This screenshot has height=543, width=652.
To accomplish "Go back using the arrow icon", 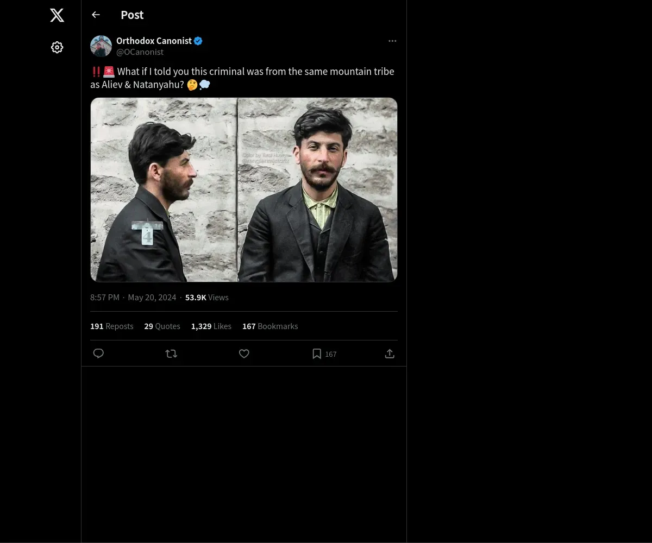I will pyautogui.click(x=96, y=15).
